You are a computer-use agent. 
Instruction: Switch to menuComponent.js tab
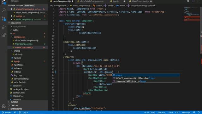coord(62,1)
